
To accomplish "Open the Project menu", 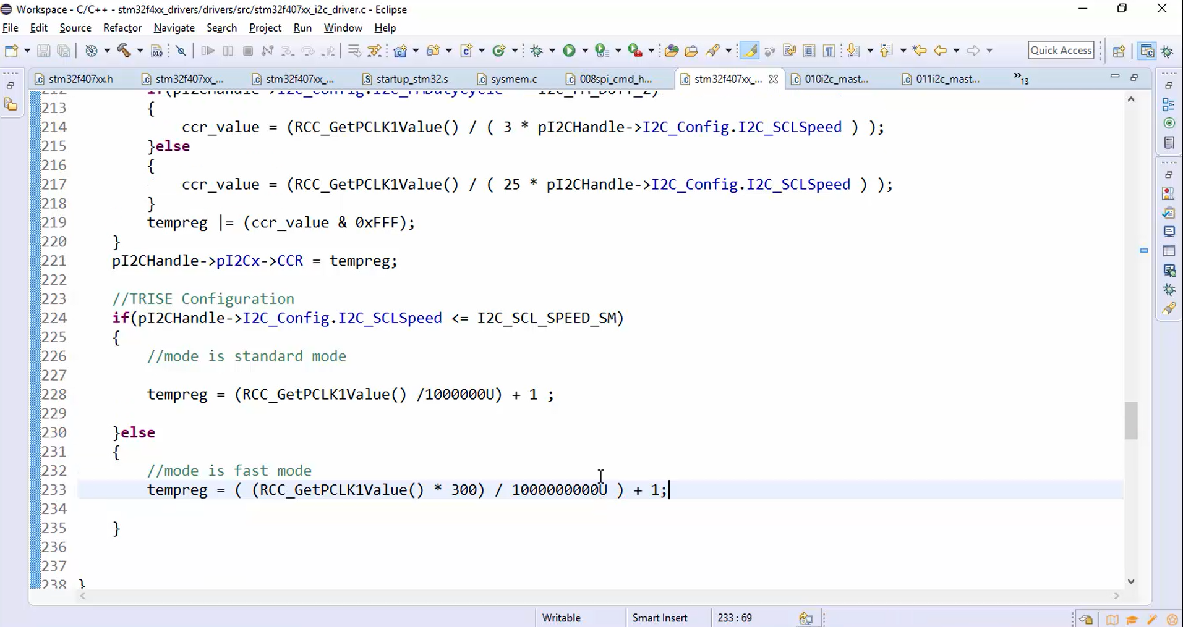I will [x=265, y=28].
